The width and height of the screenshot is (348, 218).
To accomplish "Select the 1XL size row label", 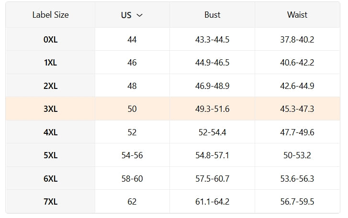I will (50, 63).
